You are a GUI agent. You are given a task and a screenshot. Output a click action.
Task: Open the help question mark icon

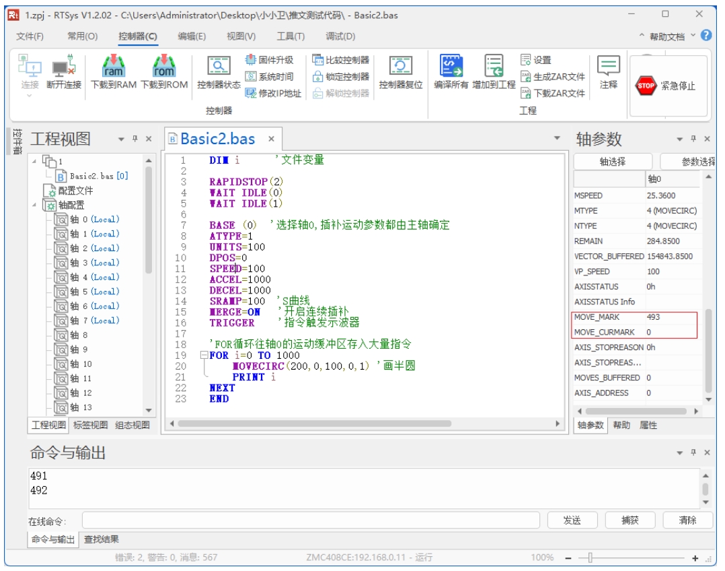[x=706, y=35]
